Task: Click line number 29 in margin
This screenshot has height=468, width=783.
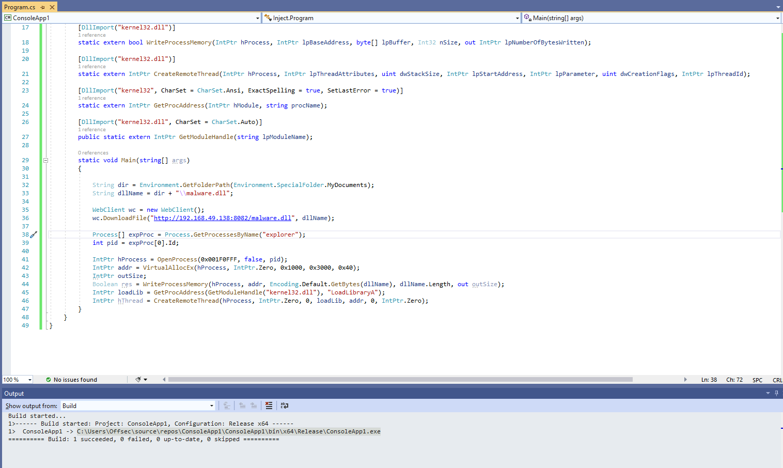Action: [25, 160]
